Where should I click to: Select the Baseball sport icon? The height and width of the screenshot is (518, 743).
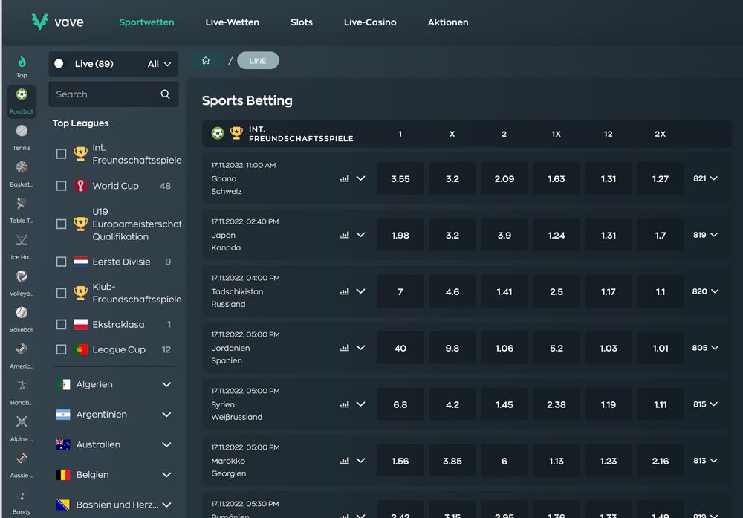pyautogui.click(x=22, y=313)
